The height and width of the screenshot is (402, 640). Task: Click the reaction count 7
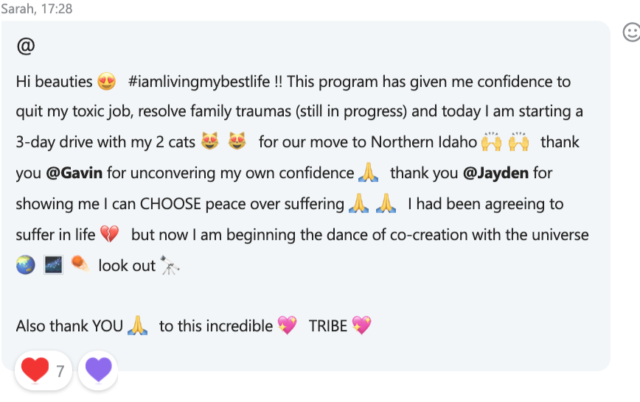[60, 370]
